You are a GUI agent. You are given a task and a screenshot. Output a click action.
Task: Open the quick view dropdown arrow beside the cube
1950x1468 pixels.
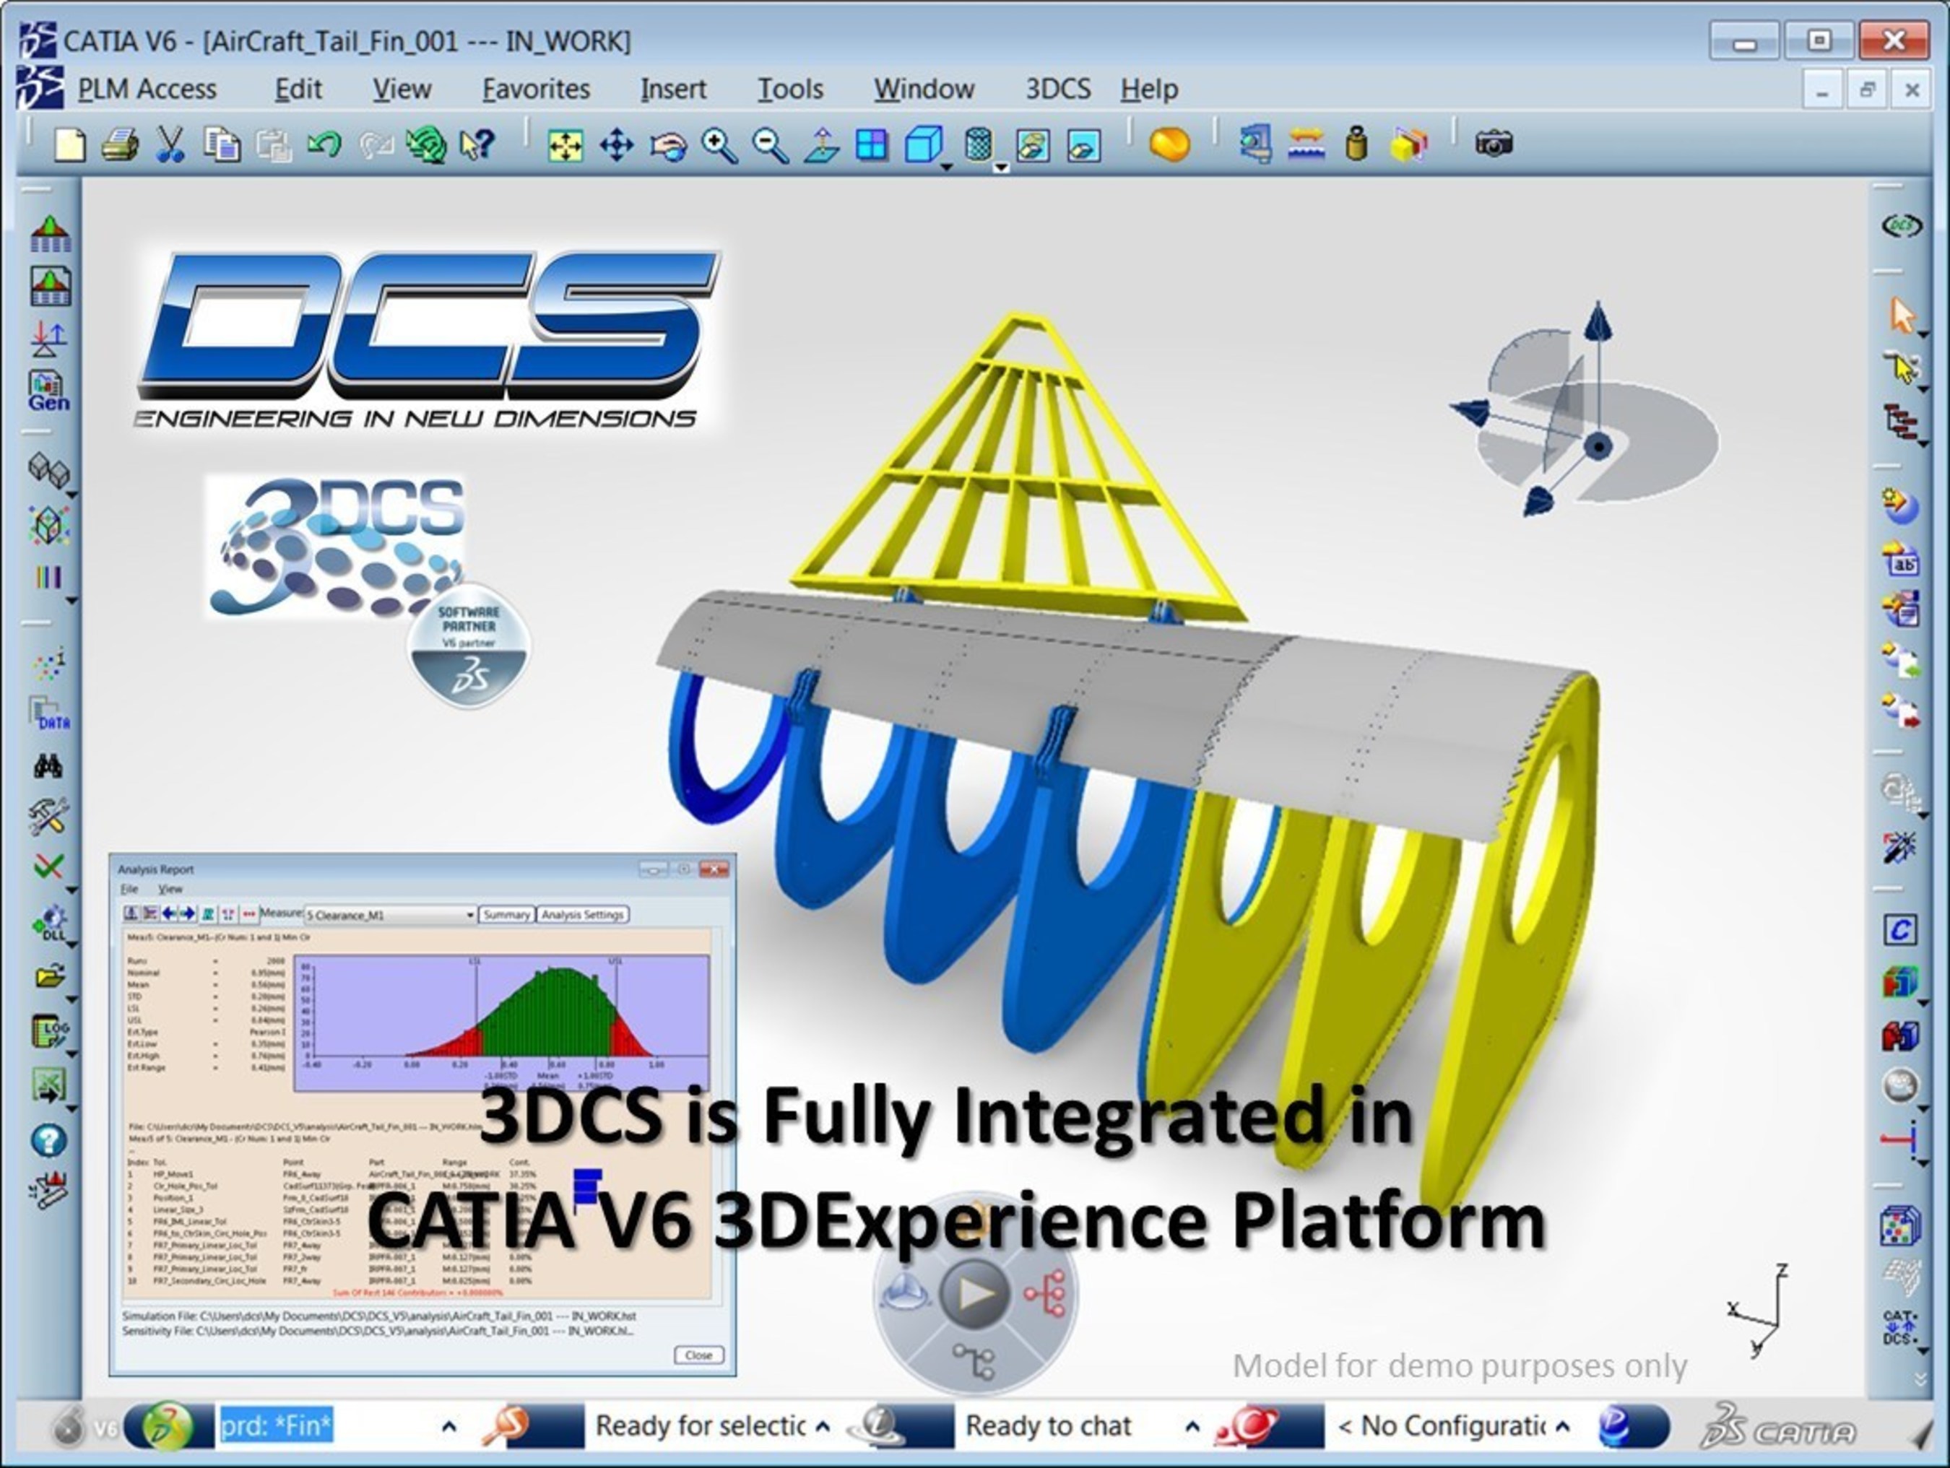[947, 168]
